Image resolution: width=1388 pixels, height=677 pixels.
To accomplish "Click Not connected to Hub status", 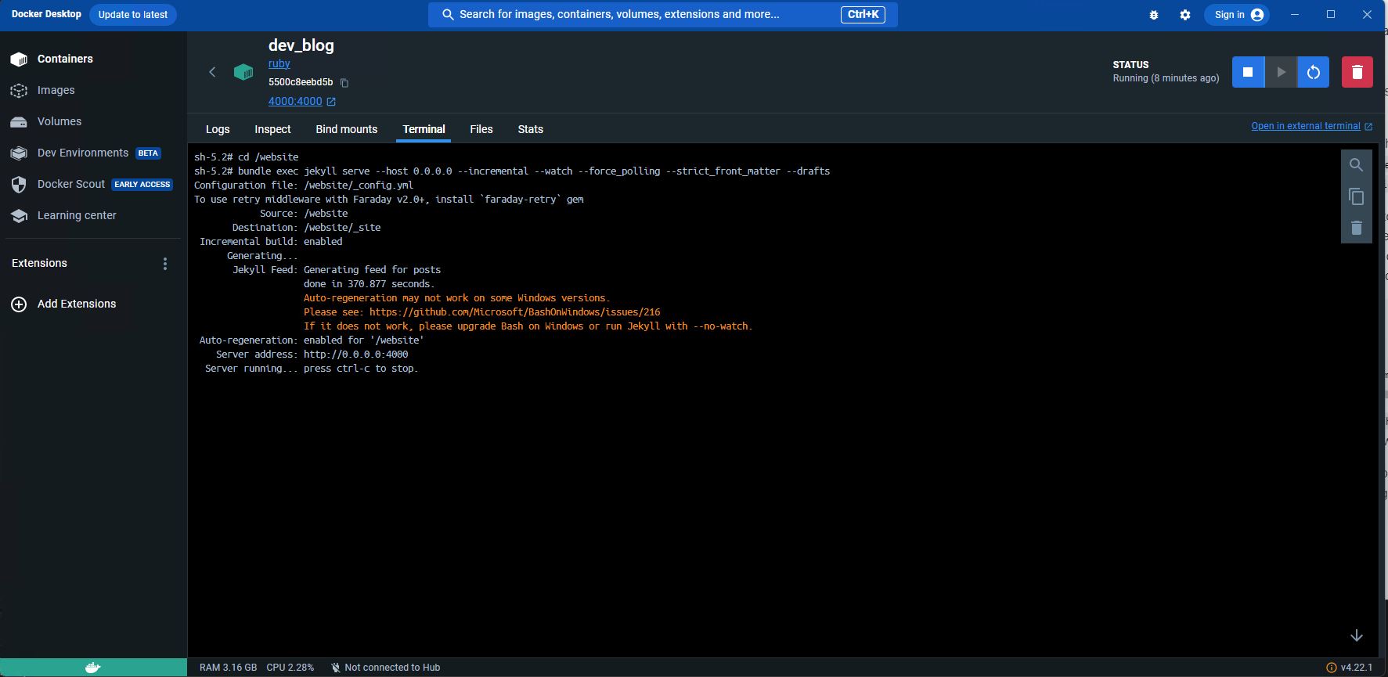I will tap(385, 668).
